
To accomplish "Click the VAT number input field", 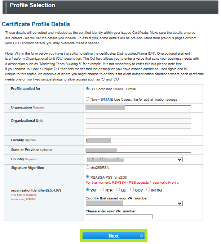I will coord(119,217).
